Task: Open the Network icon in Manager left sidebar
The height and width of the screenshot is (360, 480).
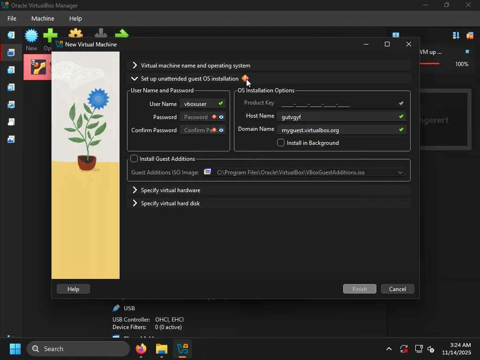Action: (11, 105)
